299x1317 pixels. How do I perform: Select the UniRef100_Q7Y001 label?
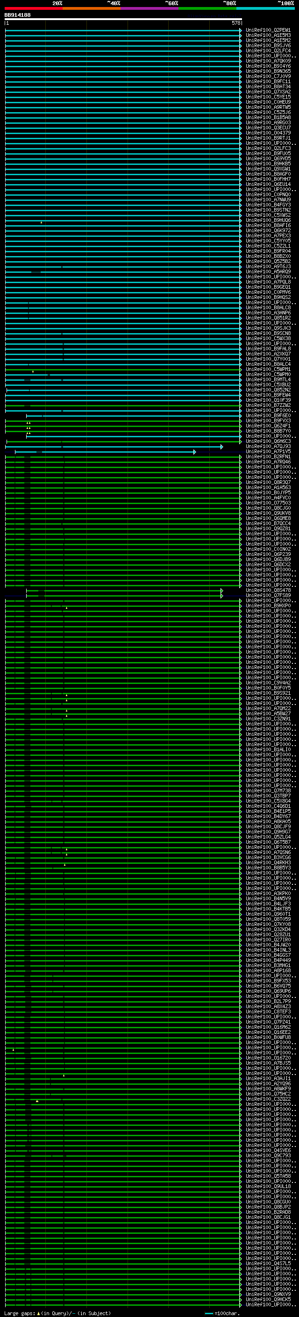(268, 359)
